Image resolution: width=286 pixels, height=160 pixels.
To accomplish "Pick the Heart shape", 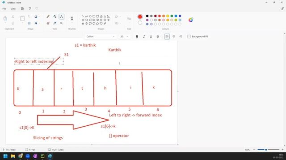I will click(x=101, y=24).
